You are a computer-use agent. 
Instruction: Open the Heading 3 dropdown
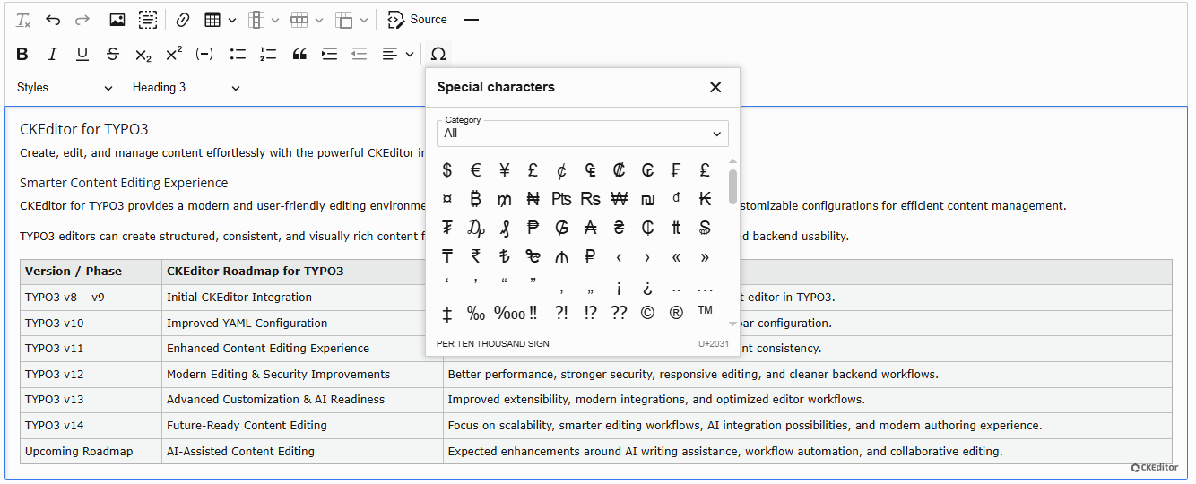click(x=186, y=88)
